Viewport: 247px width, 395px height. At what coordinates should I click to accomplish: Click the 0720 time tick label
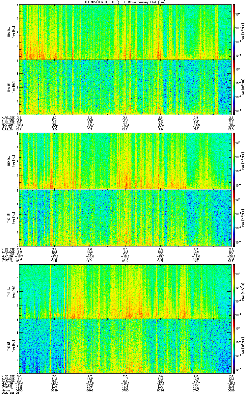pos(160,390)
